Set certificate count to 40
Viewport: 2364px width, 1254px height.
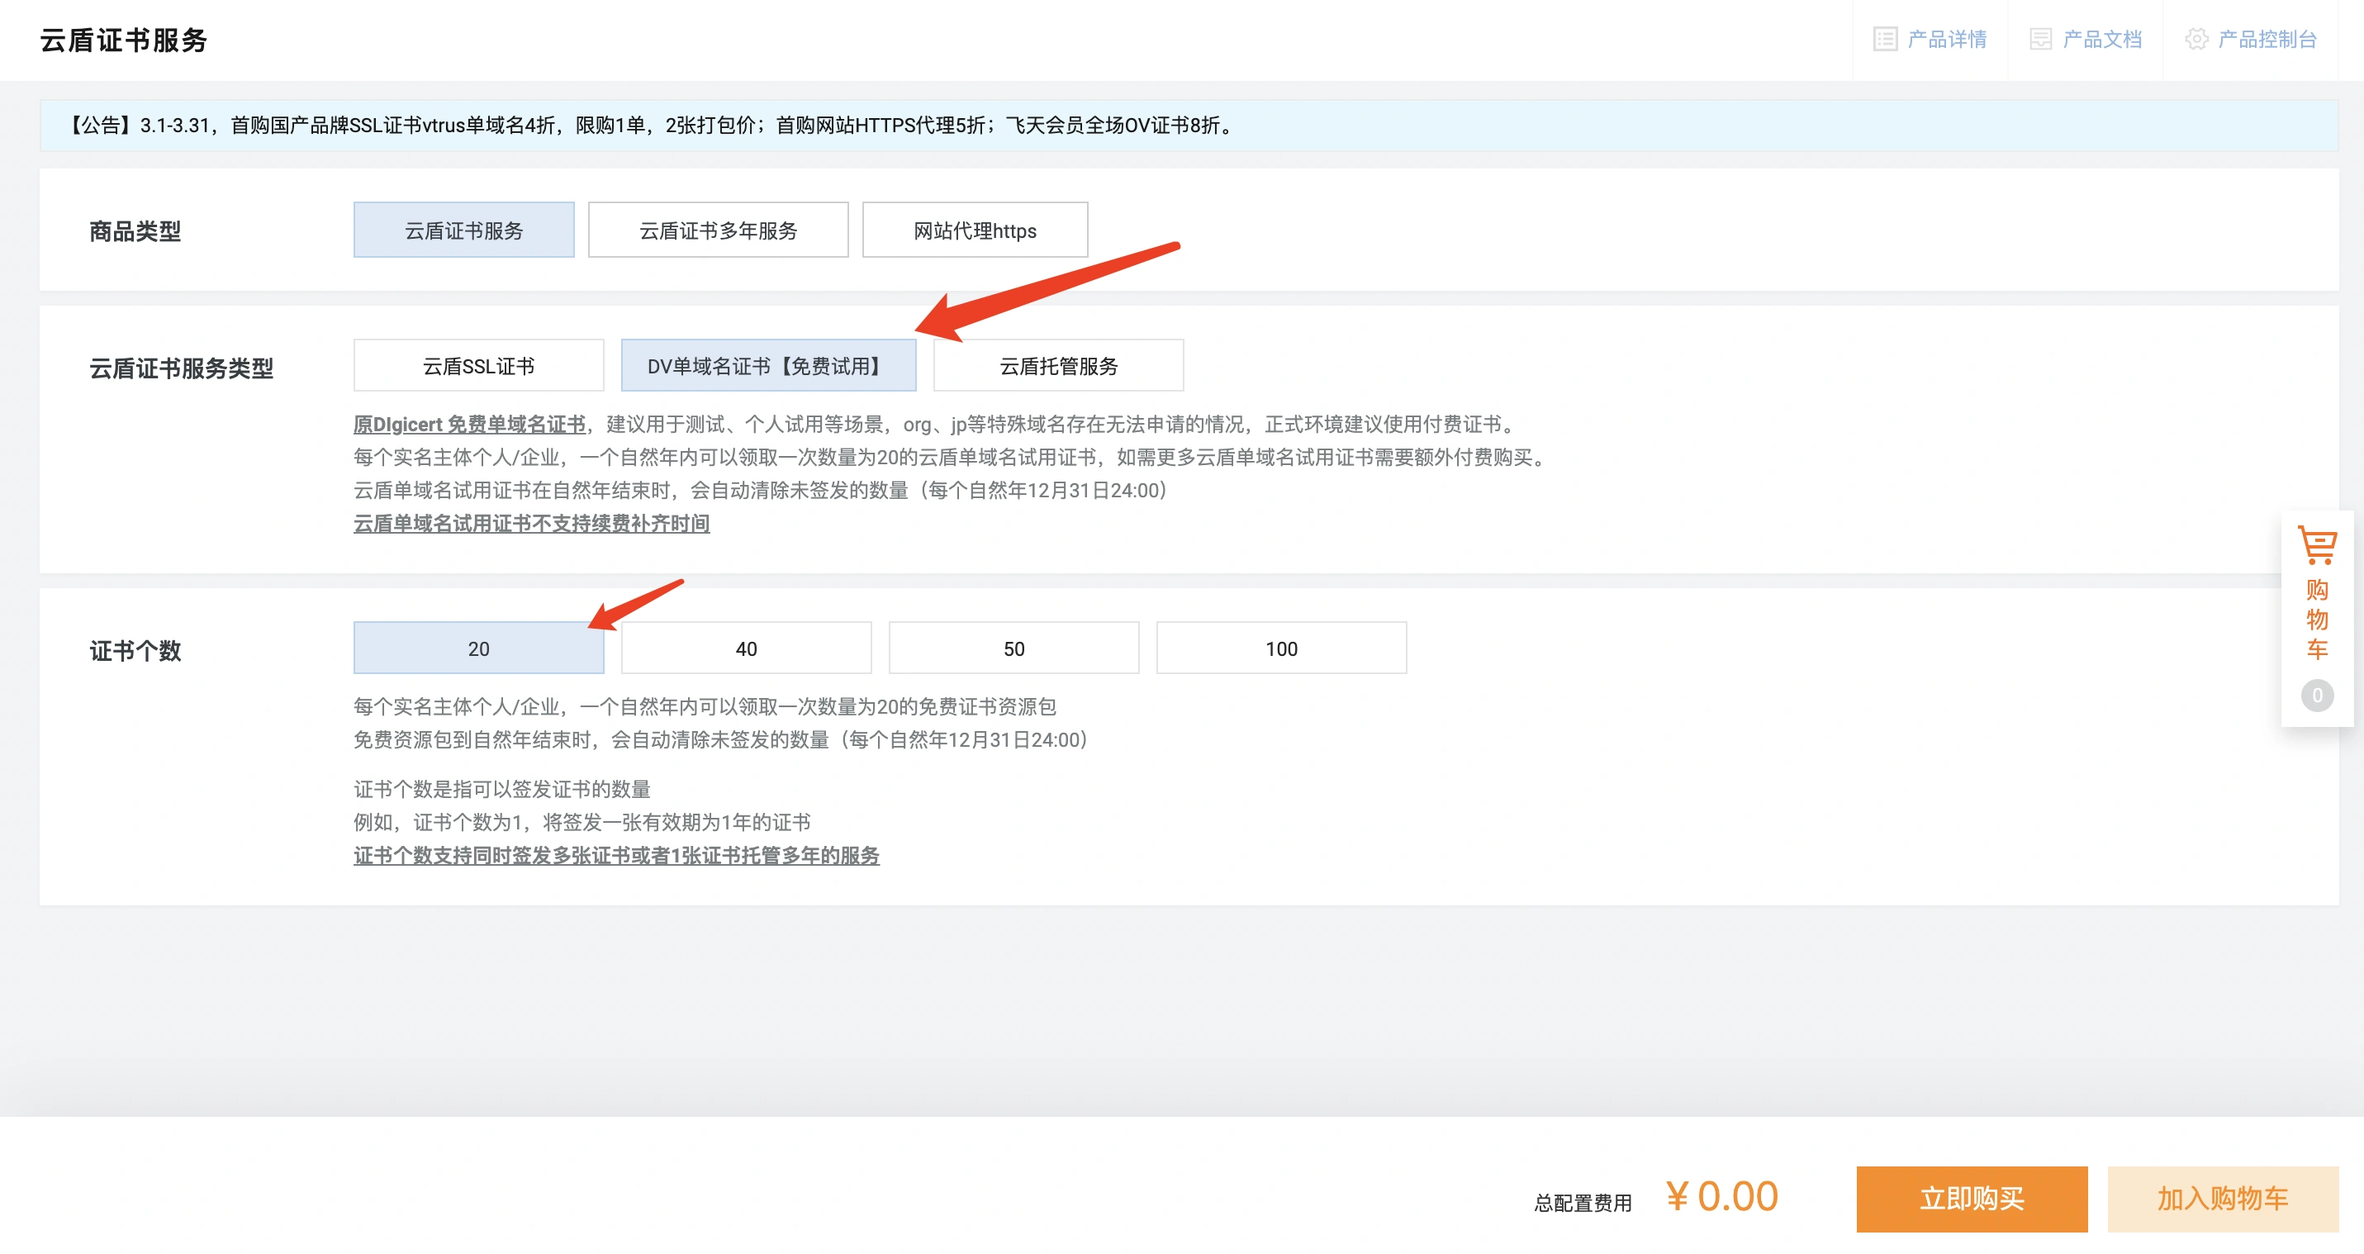746,649
